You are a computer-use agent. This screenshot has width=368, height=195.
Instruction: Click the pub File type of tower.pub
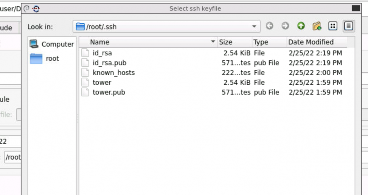coord(266,92)
